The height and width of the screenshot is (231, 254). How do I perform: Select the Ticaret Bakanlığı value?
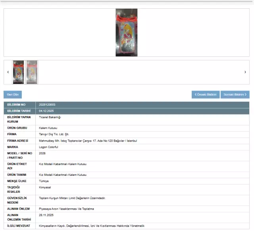point(50,117)
